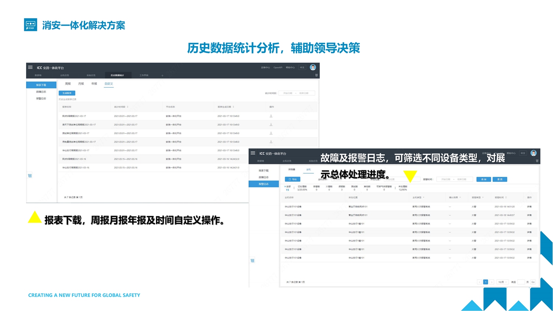This screenshot has height=311, width=553.
Task: Click the user avatar in the alarm log window
Action: coord(533,153)
